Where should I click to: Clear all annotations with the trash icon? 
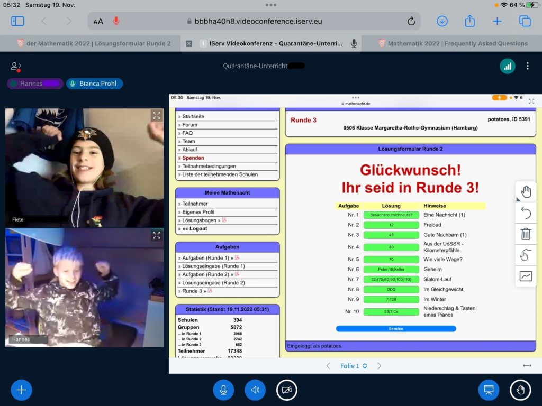(x=526, y=234)
